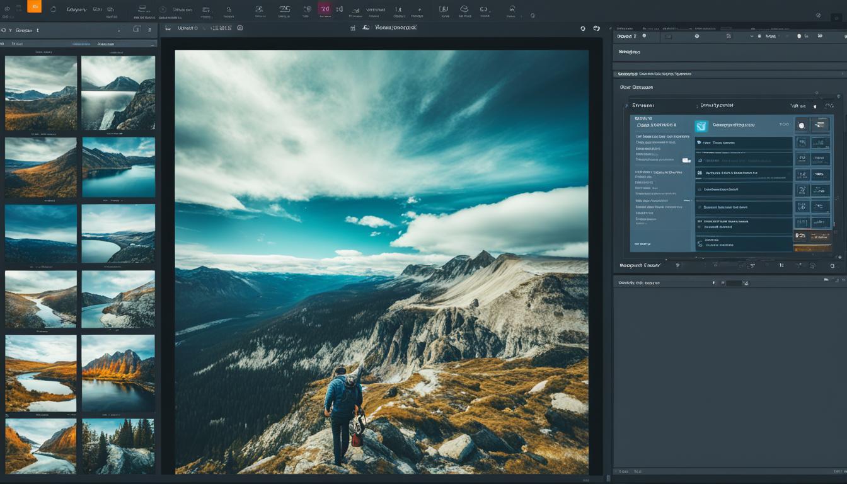Select the white circle tile in the panel's icon grid

point(802,125)
